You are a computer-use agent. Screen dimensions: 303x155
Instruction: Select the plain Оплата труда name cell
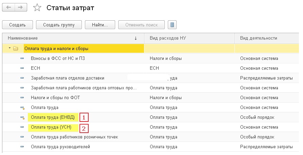pos(44,107)
